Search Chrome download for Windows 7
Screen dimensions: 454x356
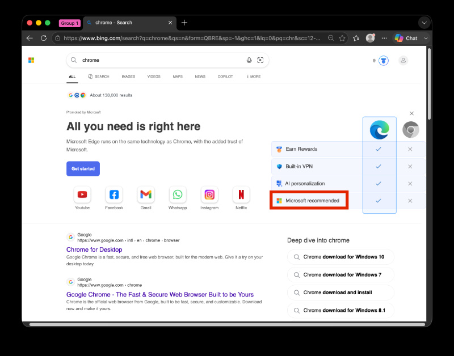click(x=340, y=275)
